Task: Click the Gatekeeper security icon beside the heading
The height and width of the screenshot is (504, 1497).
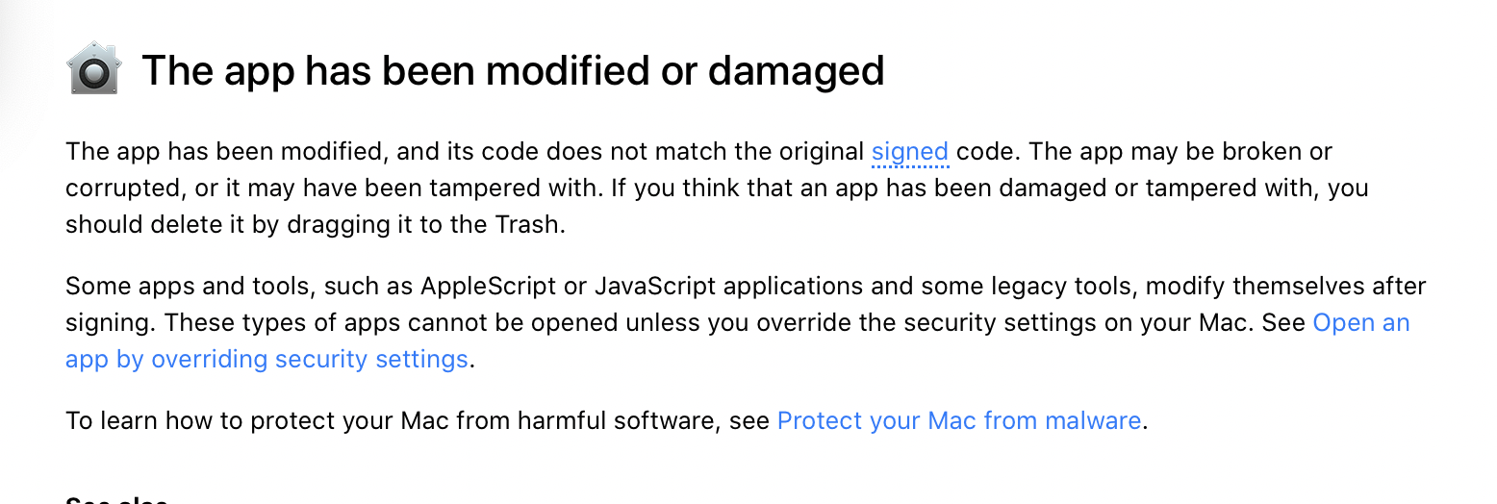Action: tap(94, 69)
